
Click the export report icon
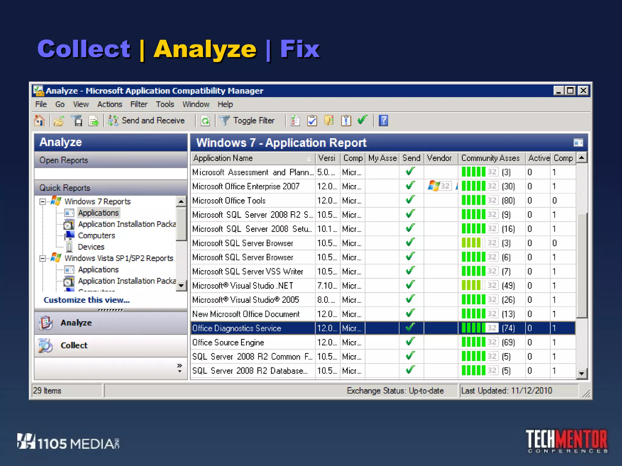pyautogui.click(x=94, y=121)
